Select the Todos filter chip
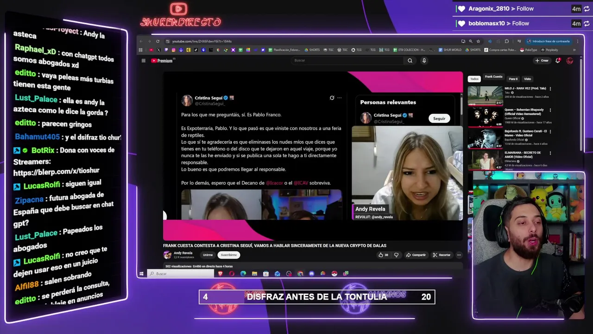 coord(474,79)
